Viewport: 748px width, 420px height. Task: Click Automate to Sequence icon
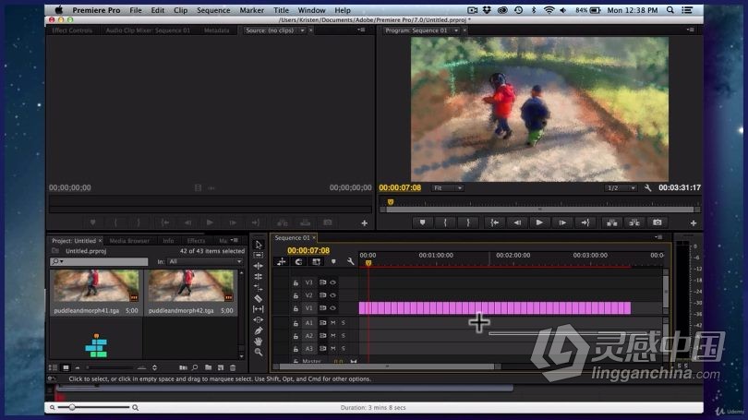(x=183, y=367)
